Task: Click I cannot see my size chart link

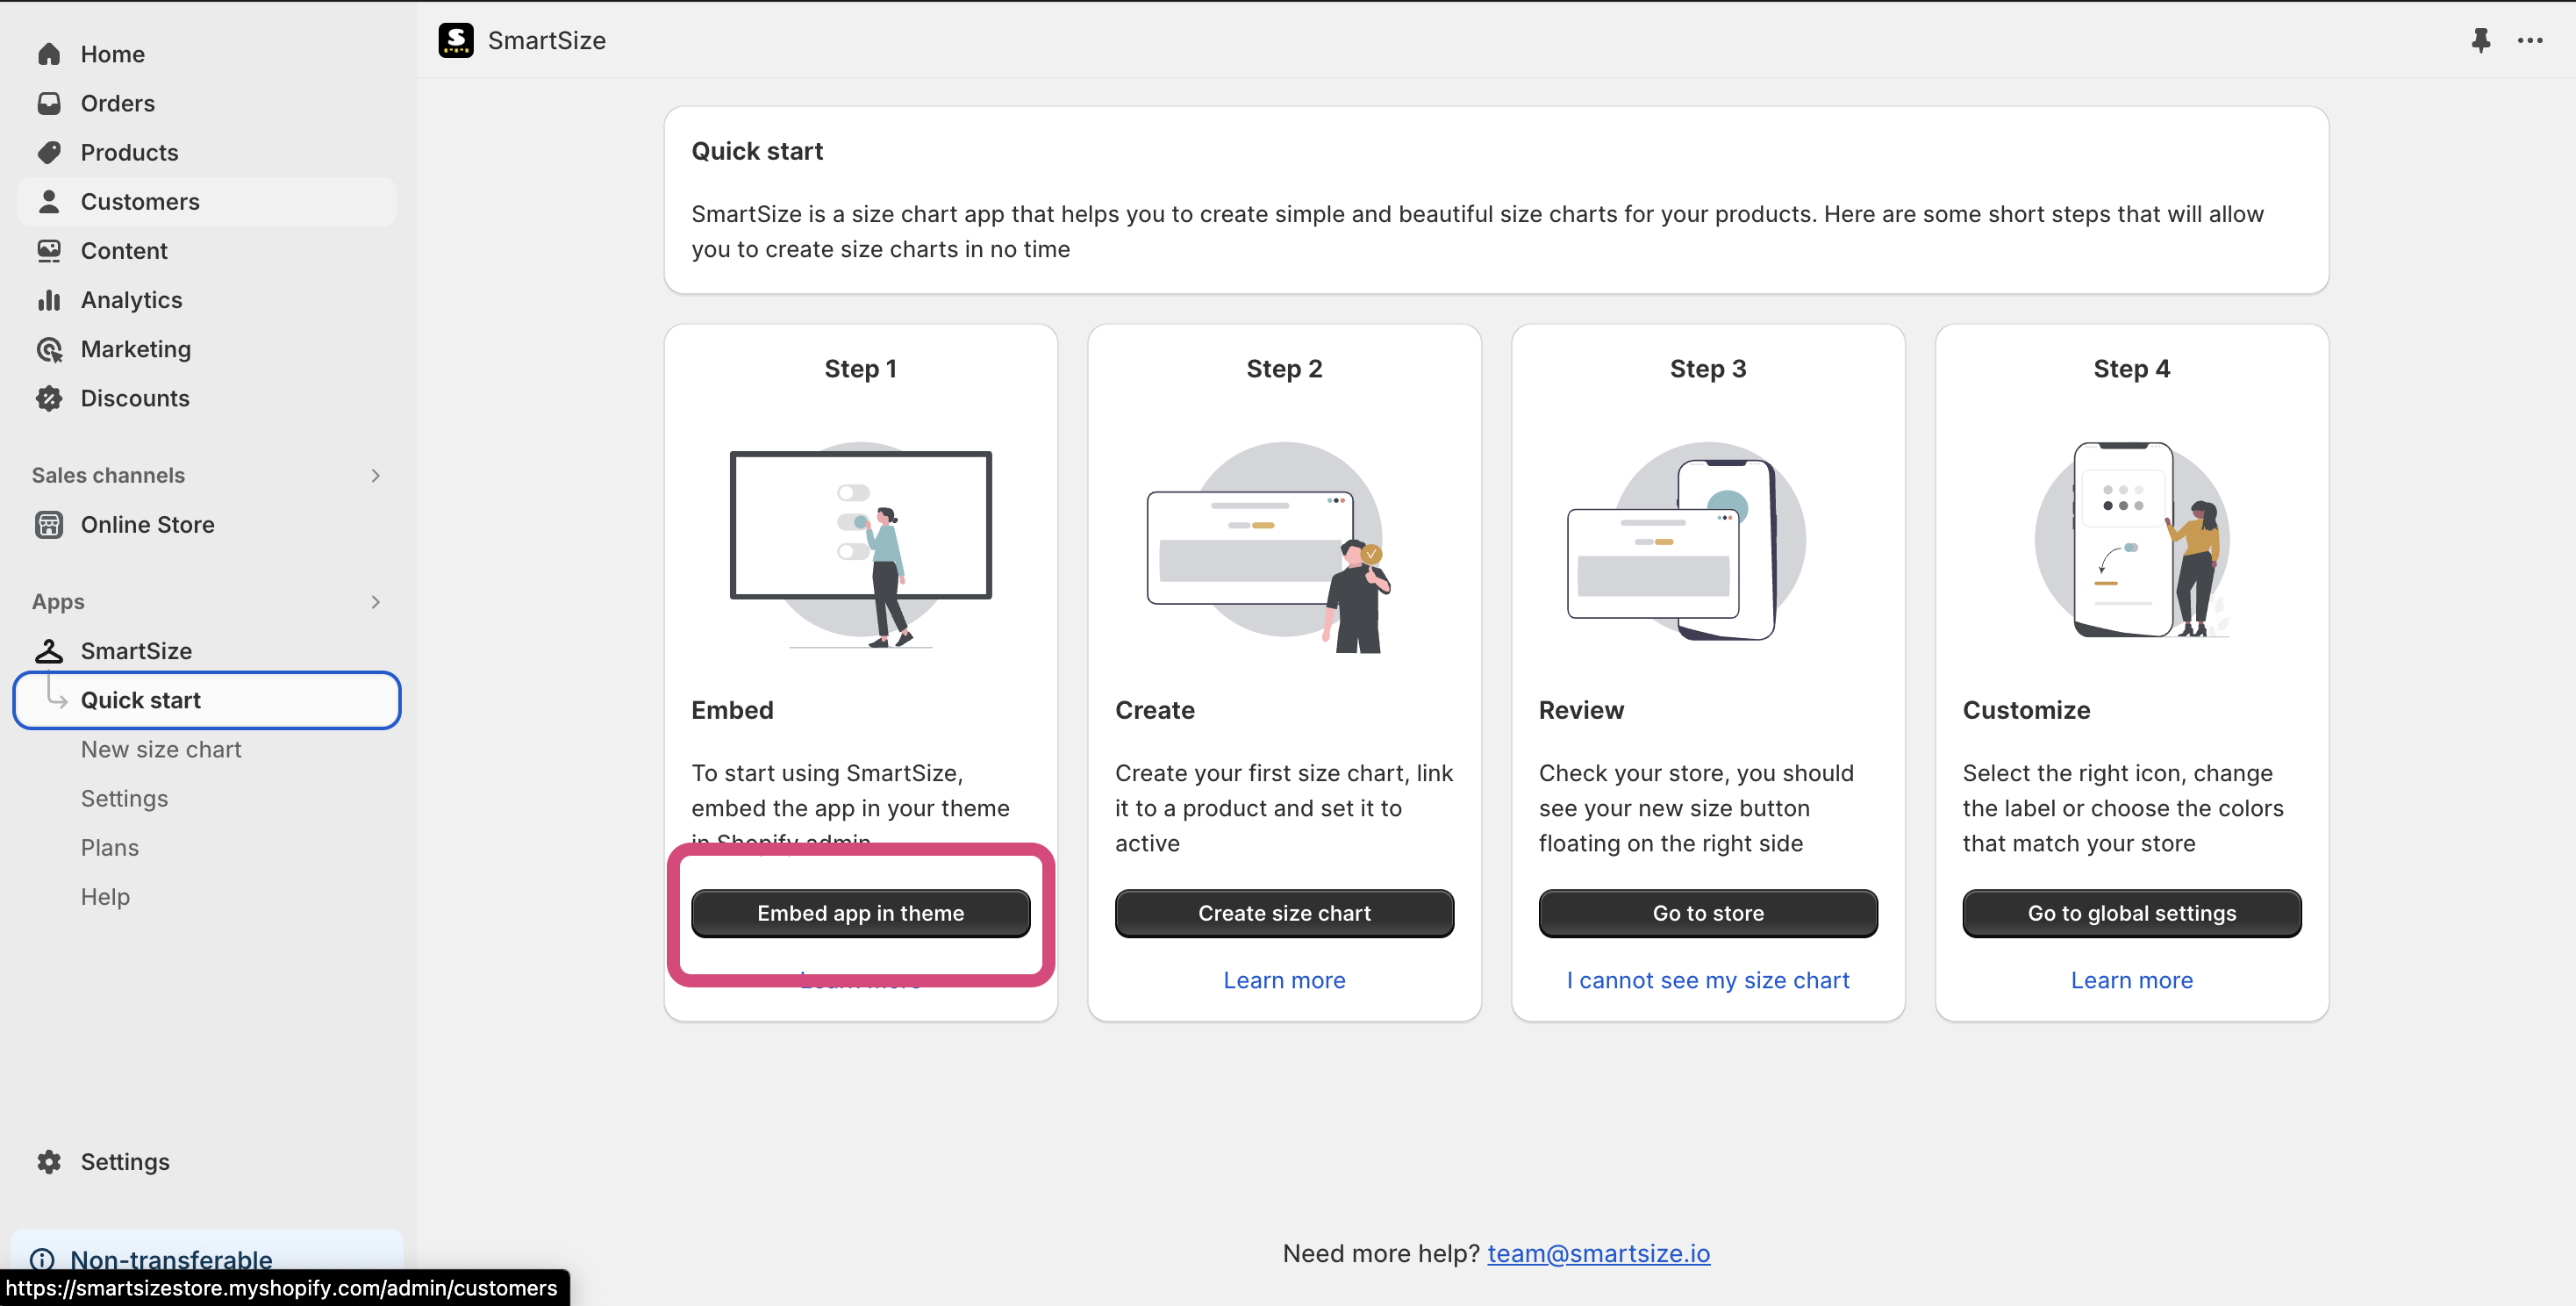Action: pyautogui.click(x=1708, y=980)
